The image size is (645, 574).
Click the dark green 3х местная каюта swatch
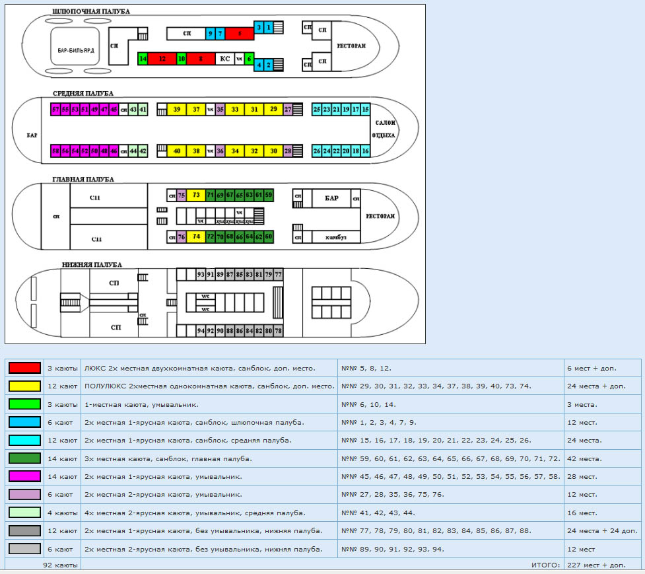24,458
